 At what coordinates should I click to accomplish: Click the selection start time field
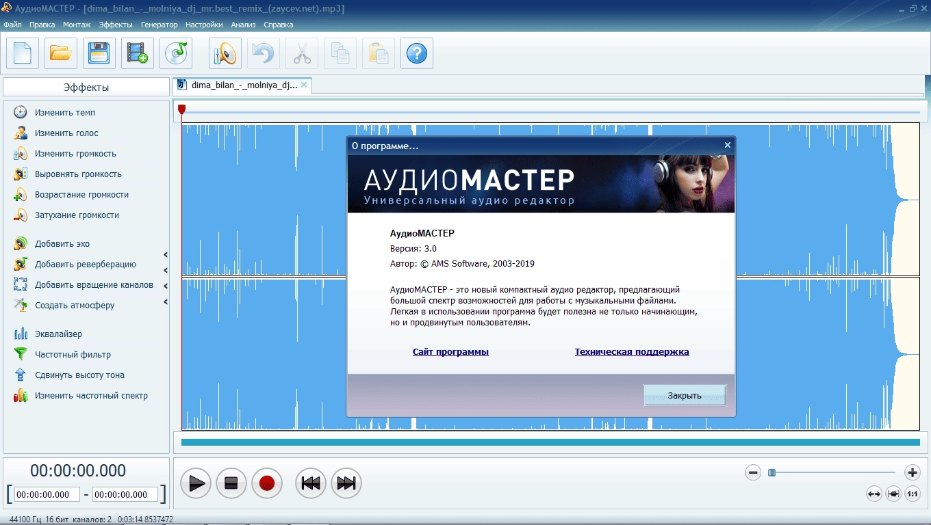tap(47, 494)
